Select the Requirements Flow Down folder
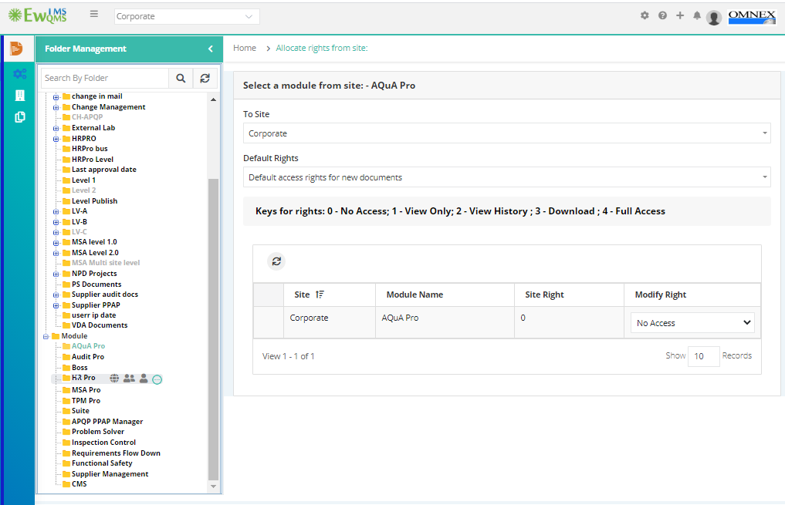785x505 pixels. [116, 453]
